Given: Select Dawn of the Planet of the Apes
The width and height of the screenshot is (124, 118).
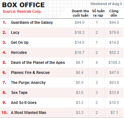Looking at the screenshot, I should (38, 63).
